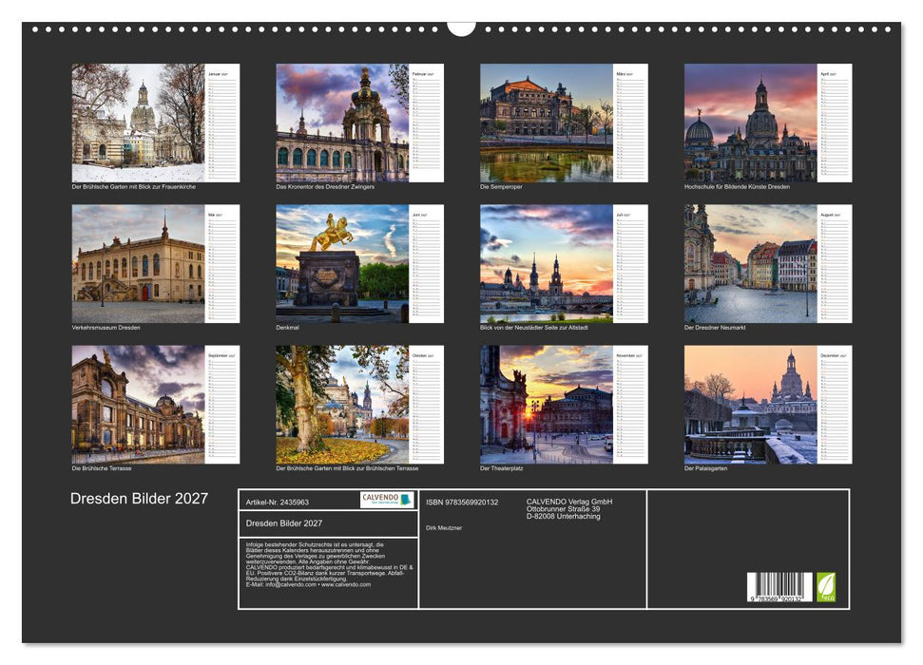This screenshot has height=665, width=923.
Task: Click the caption 'Die Brühlsche Terrasse'
Action: pyautogui.click(x=102, y=468)
